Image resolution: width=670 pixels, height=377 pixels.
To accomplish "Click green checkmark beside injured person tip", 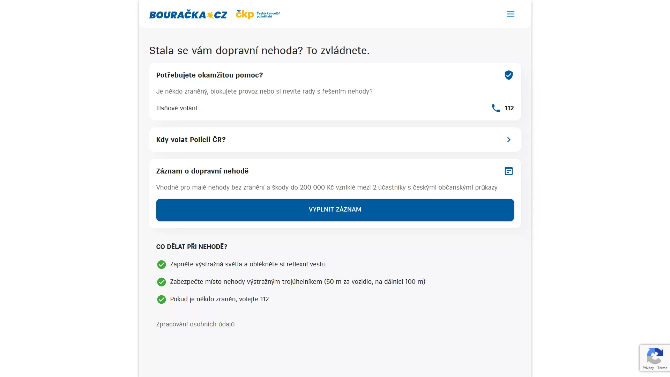I will tap(161, 300).
